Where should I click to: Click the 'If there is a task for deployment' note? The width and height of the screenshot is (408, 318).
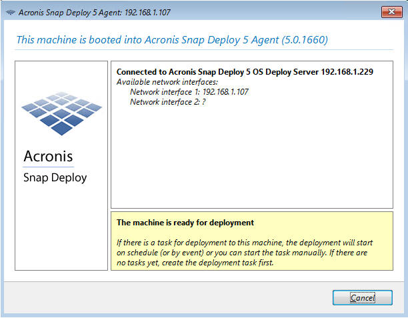245,253
